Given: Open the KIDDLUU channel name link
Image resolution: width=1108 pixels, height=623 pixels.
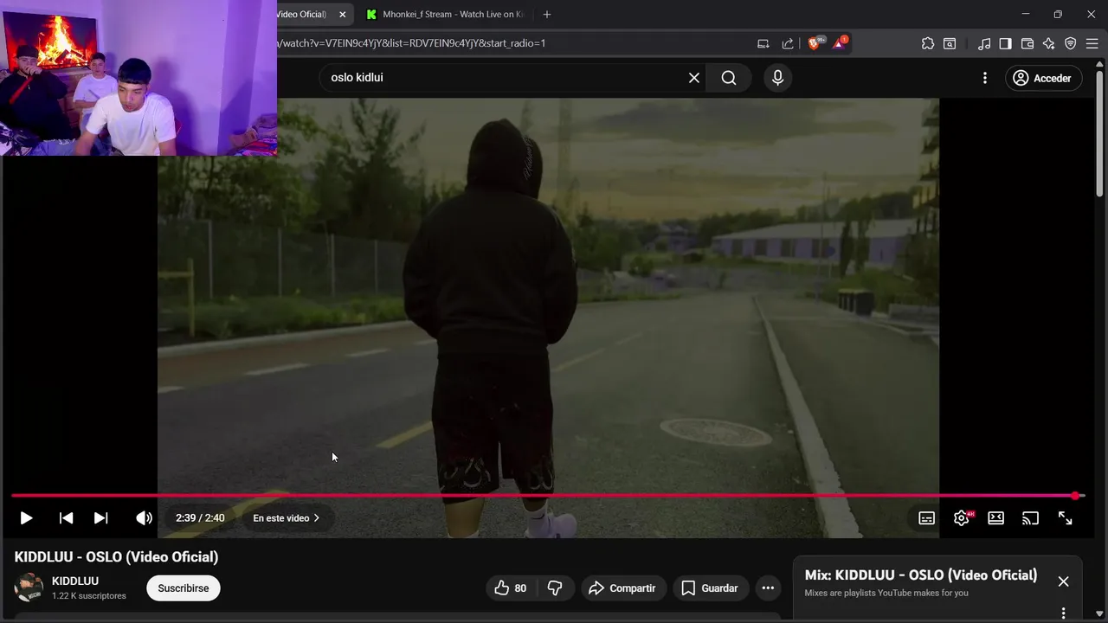Looking at the screenshot, I should (x=75, y=581).
